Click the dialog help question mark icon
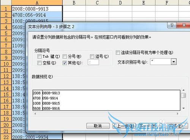 pyautogui.click(x=172, y=25)
